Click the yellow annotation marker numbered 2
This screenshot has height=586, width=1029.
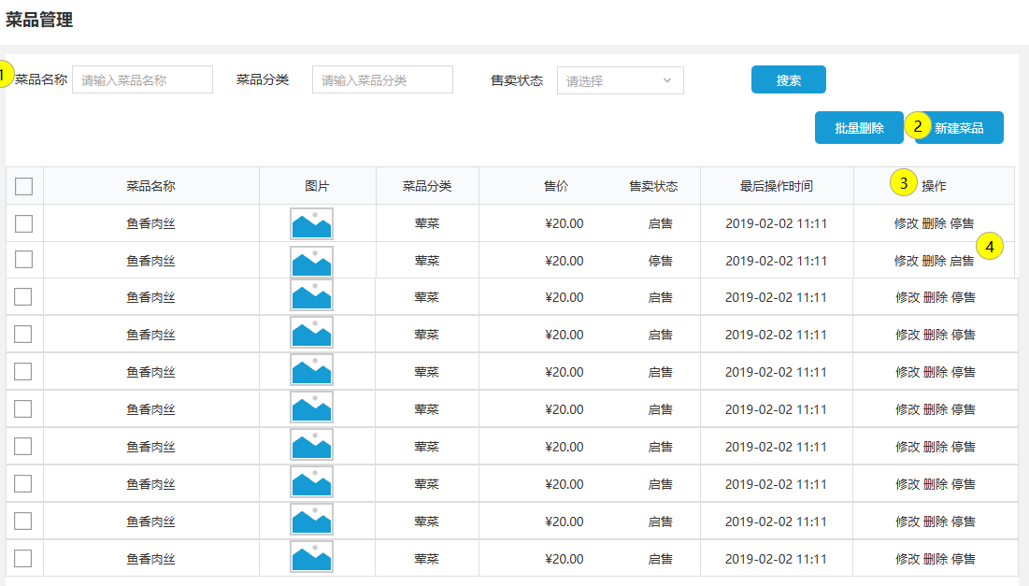(918, 126)
